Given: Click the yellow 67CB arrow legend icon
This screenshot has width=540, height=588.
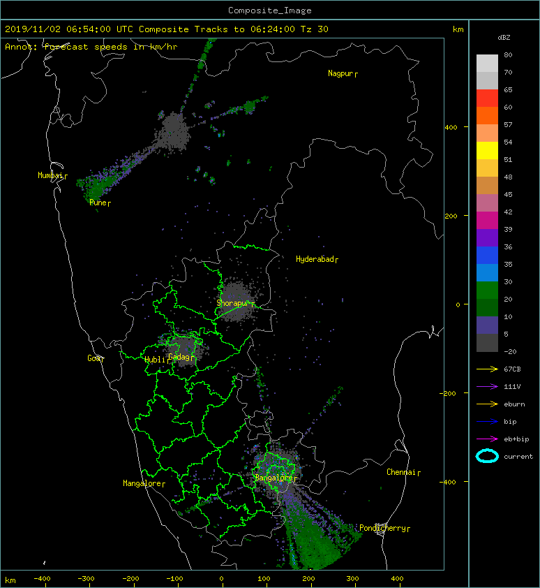Looking at the screenshot, I should [x=487, y=369].
